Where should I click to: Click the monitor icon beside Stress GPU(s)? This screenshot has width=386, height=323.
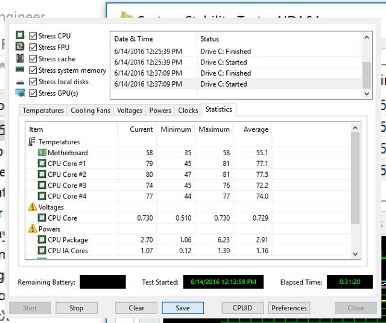click(20, 93)
